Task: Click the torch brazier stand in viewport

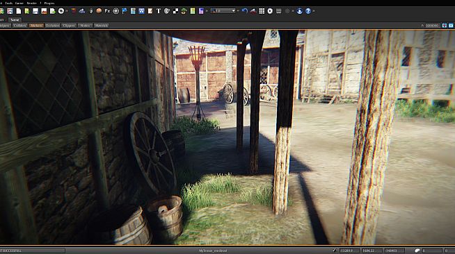Action: coord(198,83)
